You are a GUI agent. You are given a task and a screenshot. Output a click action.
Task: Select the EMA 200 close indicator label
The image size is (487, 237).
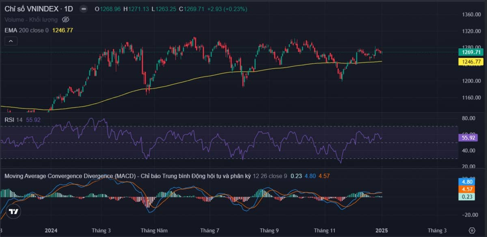[27, 30]
